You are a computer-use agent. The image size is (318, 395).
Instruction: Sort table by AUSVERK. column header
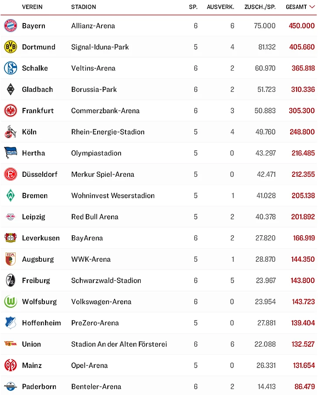(x=220, y=7)
